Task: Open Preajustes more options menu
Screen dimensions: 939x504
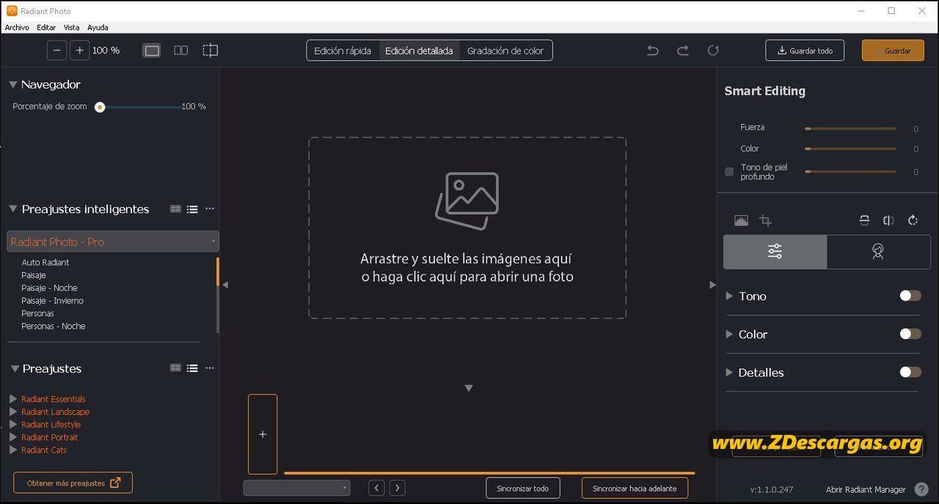Action: click(210, 368)
